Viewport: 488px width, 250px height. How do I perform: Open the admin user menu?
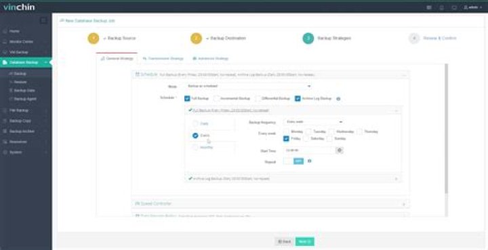473,7
